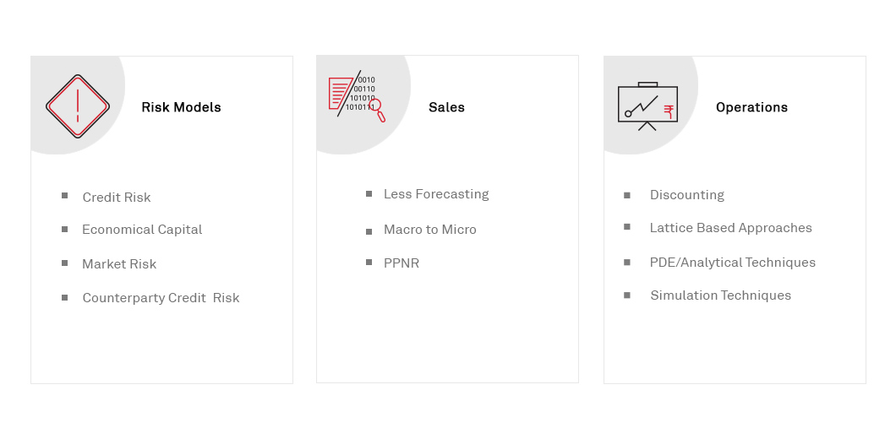Open Lattice Based Approaches item
Image resolution: width=896 pixels, height=439 pixels.
[x=730, y=228]
